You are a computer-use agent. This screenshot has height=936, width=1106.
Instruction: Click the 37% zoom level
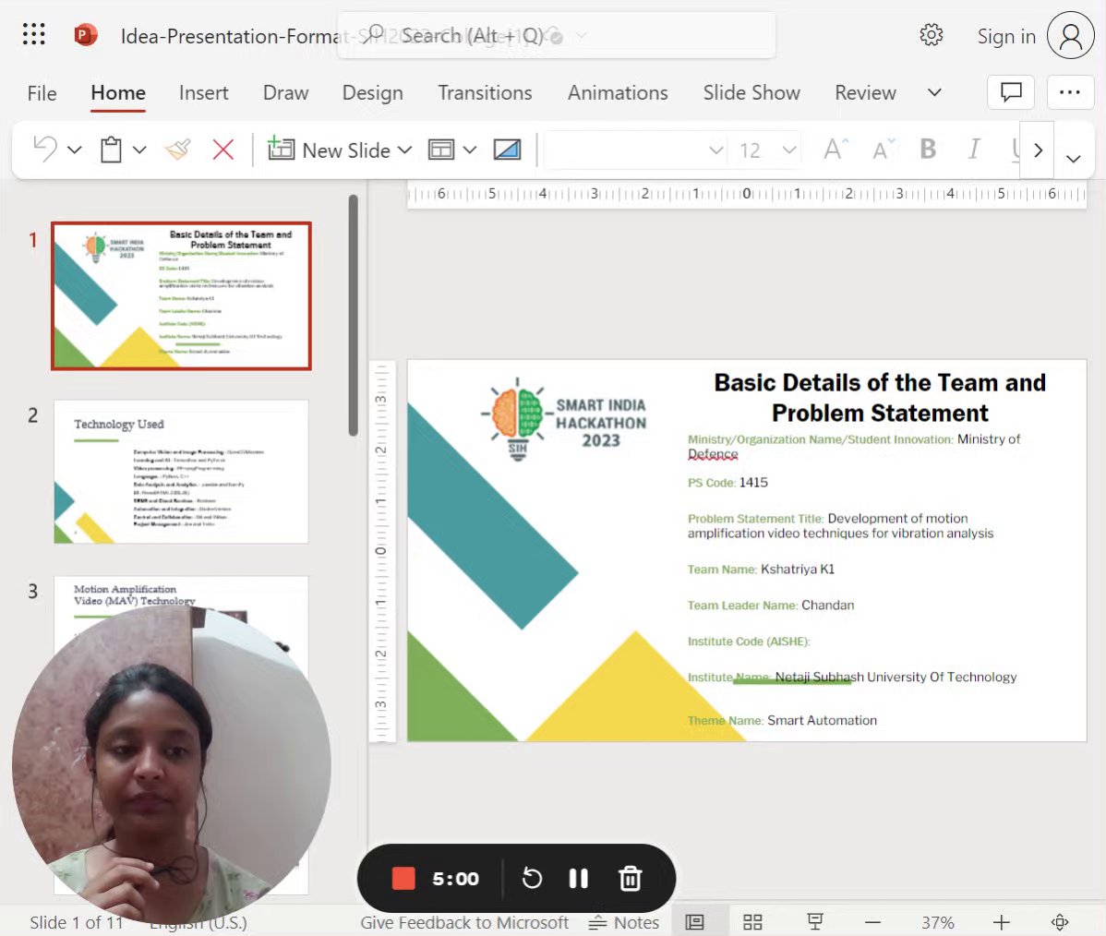pos(937,922)
